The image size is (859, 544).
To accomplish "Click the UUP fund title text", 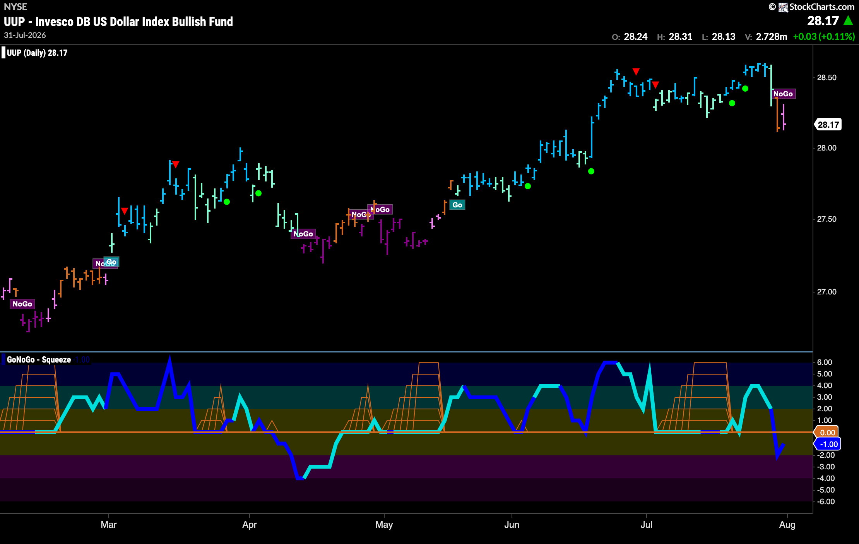I will [118, 21].
